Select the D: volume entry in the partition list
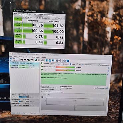 point(25,100)
